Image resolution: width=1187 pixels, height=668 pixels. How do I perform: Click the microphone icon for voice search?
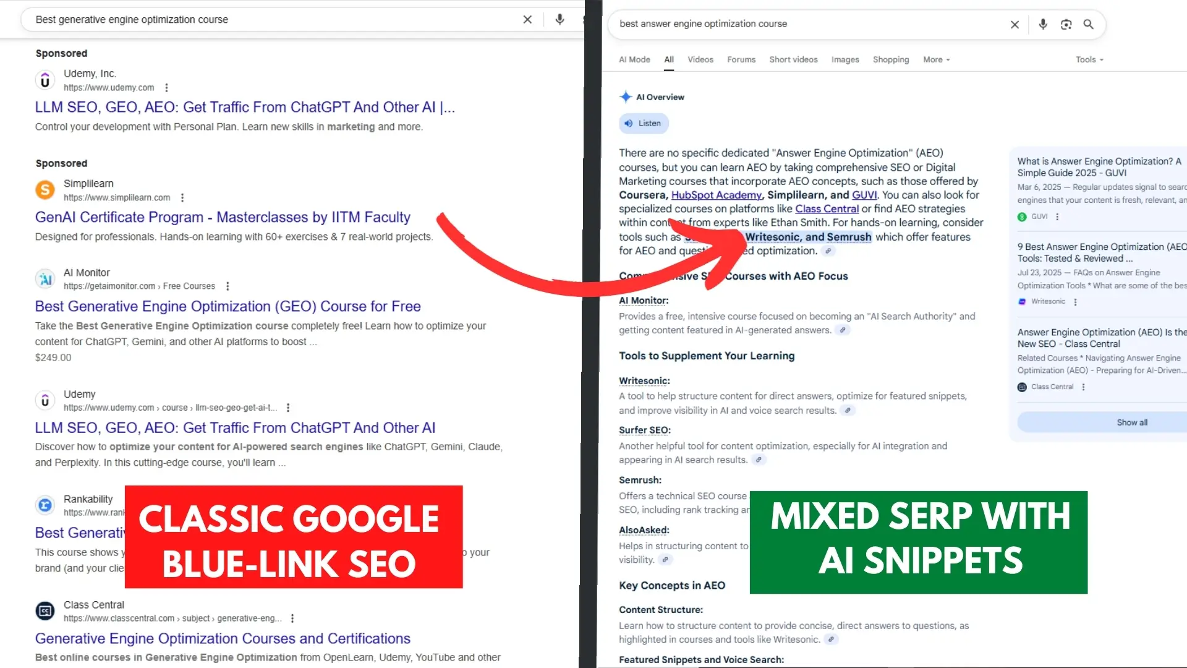tap(1042, 24)
